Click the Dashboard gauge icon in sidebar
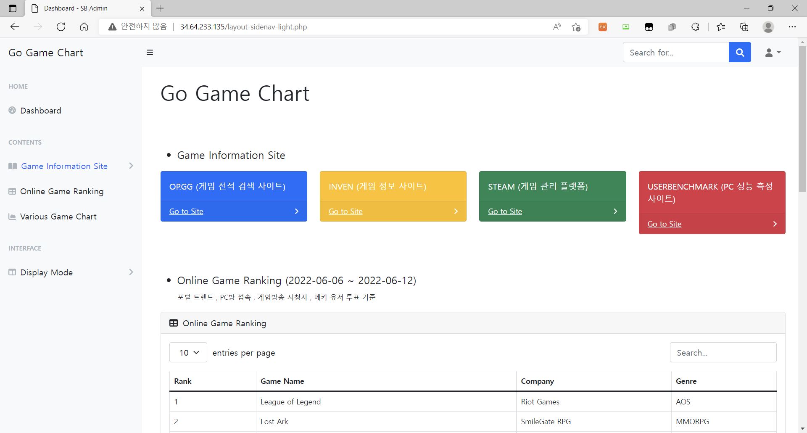 click(12, 110)
